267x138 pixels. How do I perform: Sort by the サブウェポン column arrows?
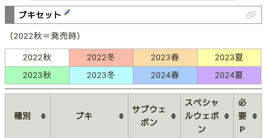pos(173,116)
